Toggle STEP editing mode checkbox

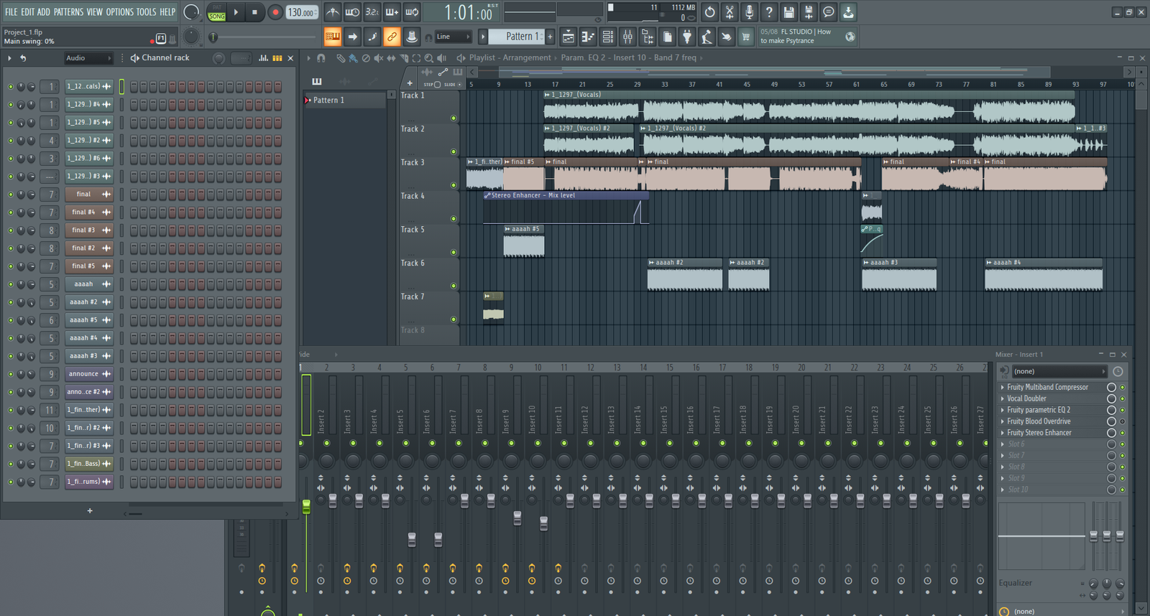(x=437, y=85)
